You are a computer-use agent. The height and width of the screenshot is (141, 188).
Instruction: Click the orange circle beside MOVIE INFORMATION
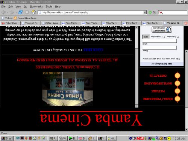pos(177,83)
